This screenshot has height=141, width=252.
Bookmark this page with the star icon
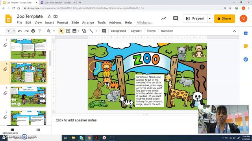230,8
